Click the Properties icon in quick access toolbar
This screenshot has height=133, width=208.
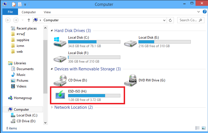[14, 4]
